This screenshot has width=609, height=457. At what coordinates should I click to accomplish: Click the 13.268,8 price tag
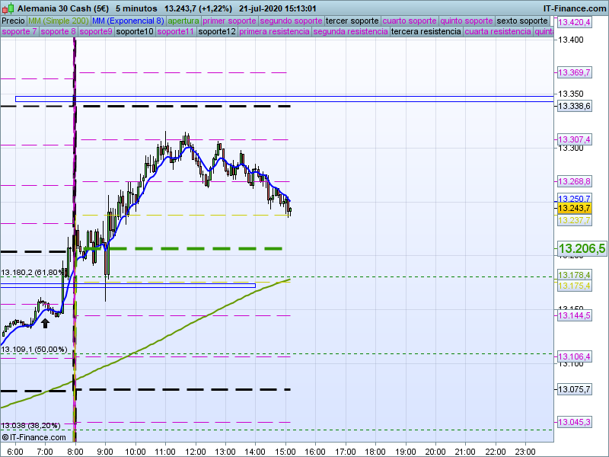point(574,181)
